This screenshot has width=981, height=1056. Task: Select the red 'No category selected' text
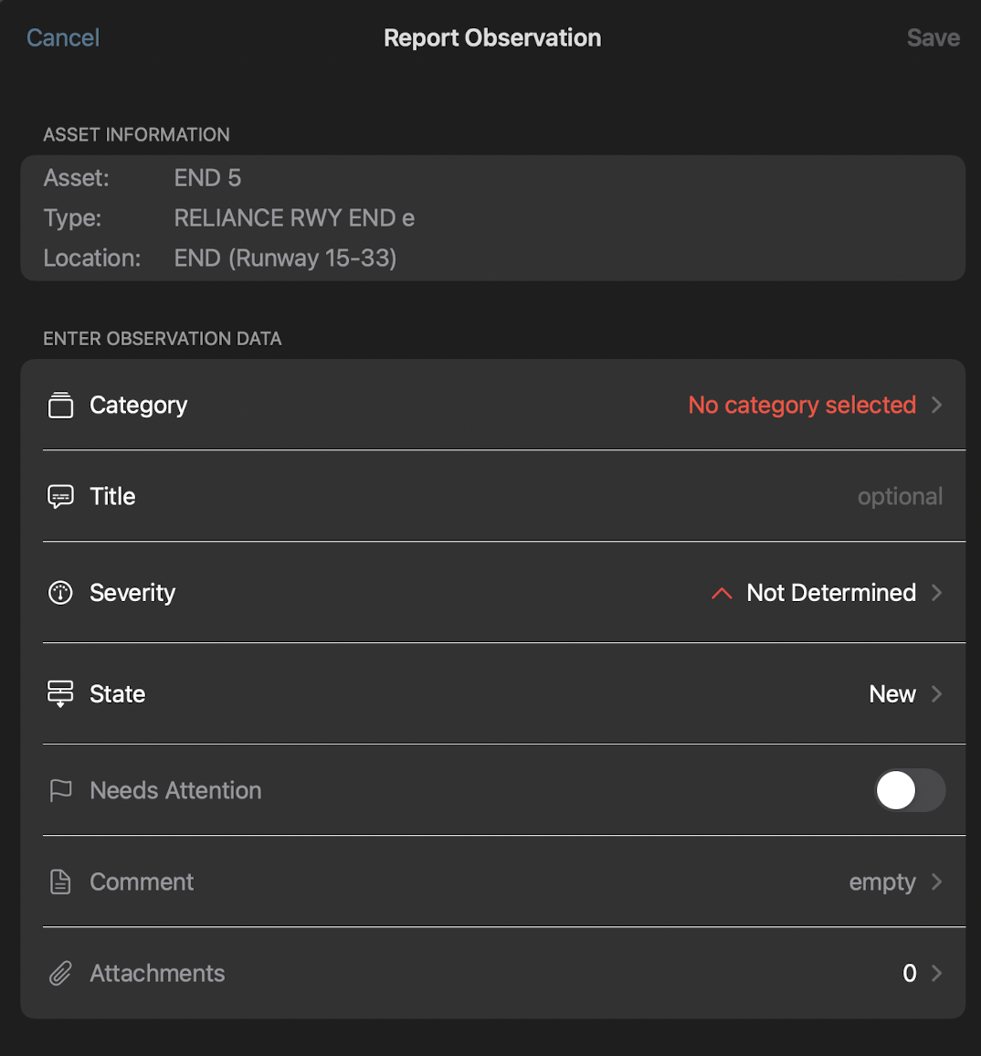(x=801, y=405)
